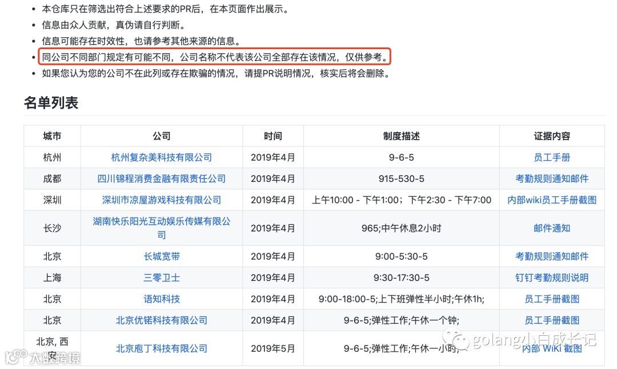Open 四川锦程消费金融有限责任公司 link

pos(161,179)
